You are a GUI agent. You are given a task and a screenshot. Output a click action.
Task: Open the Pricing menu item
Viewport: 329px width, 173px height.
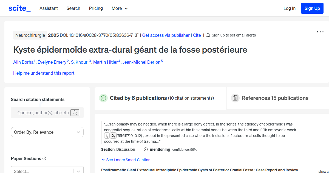(96, 9)
